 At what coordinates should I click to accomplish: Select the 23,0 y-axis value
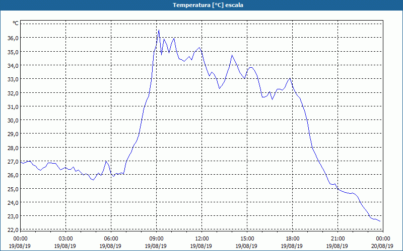(13, 216)
